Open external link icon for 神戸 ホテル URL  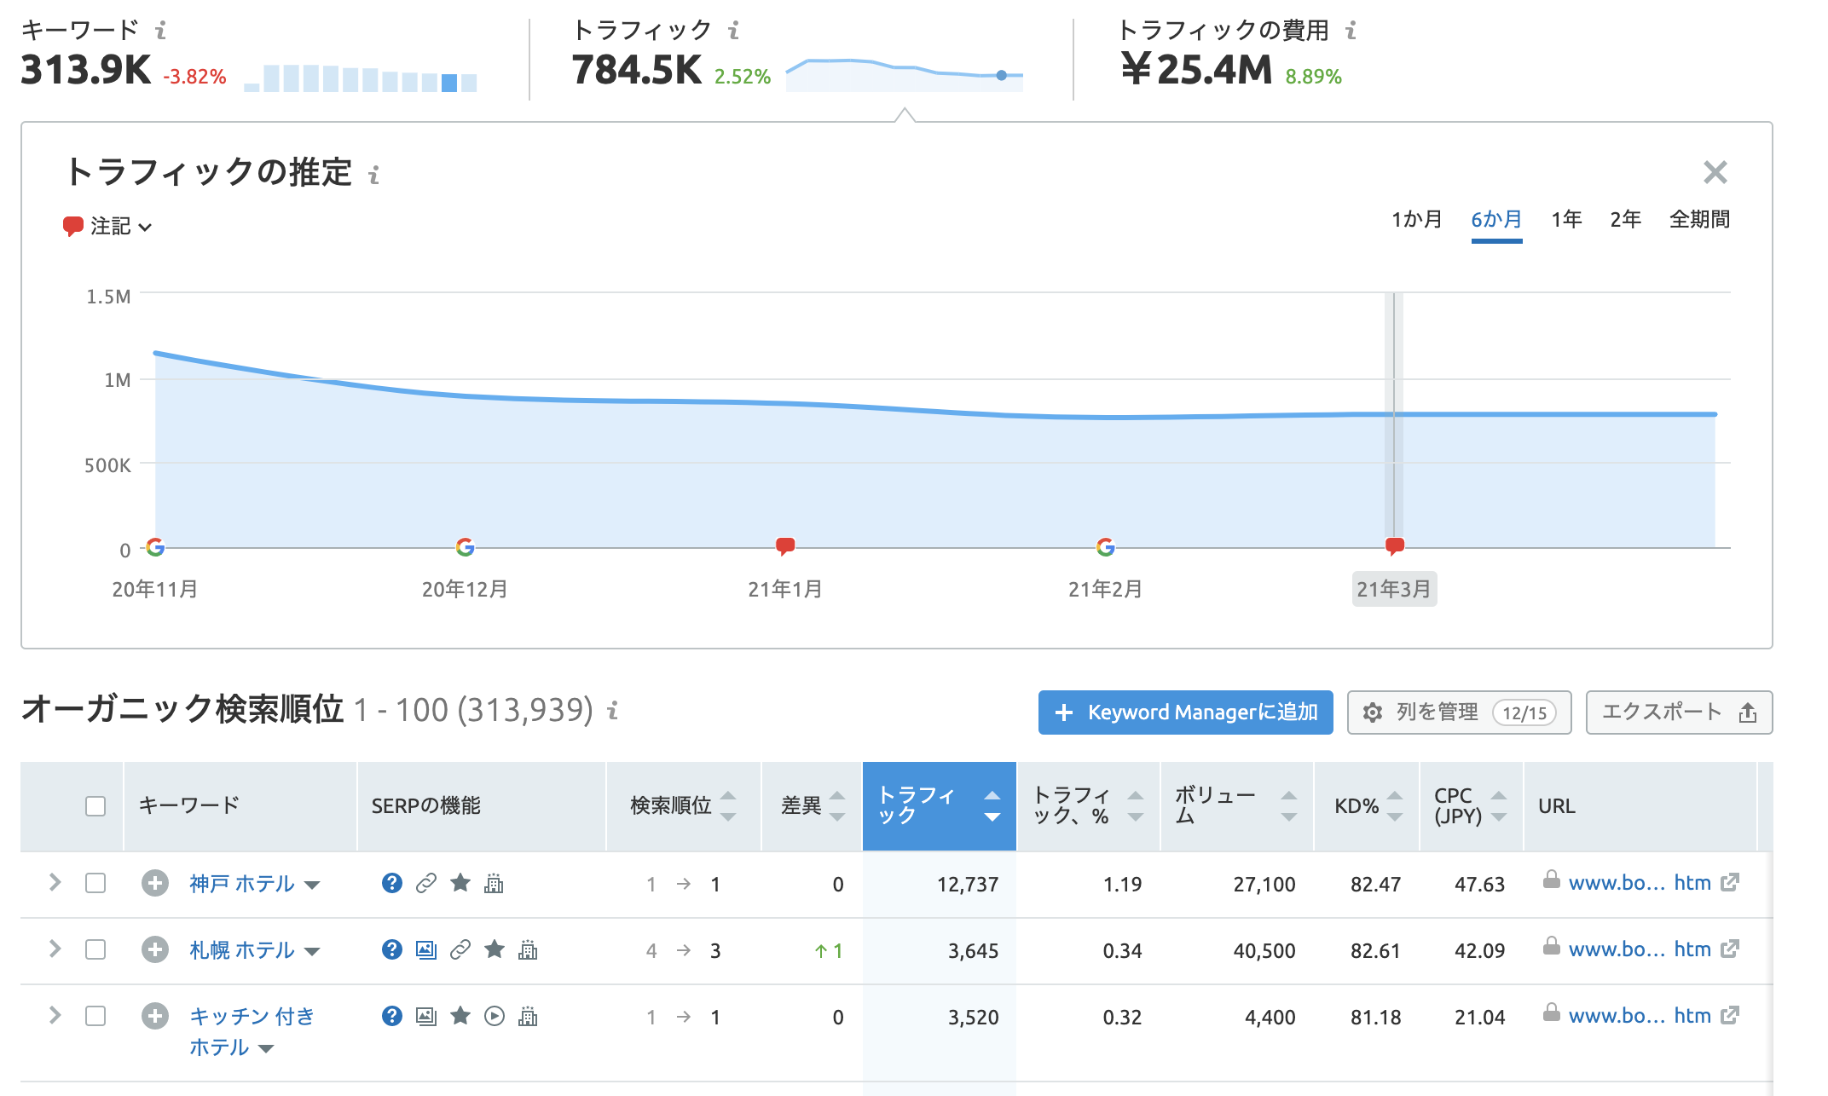(x=1730, y=883)
